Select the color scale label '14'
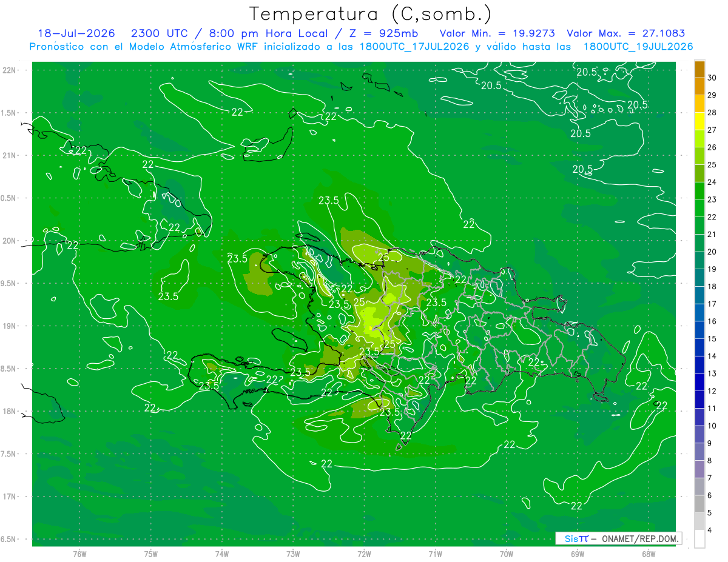The width and height of the screenshot is (728, 562). (713, 356)
